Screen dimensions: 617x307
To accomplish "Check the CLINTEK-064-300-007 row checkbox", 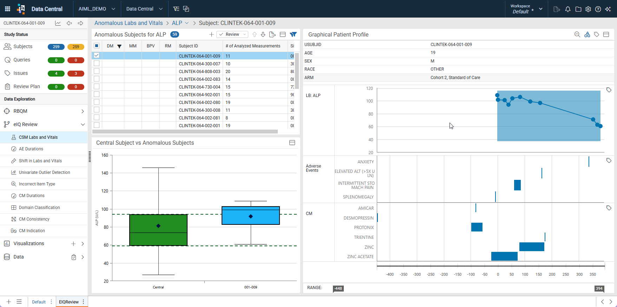I will (x=97, y=64).
